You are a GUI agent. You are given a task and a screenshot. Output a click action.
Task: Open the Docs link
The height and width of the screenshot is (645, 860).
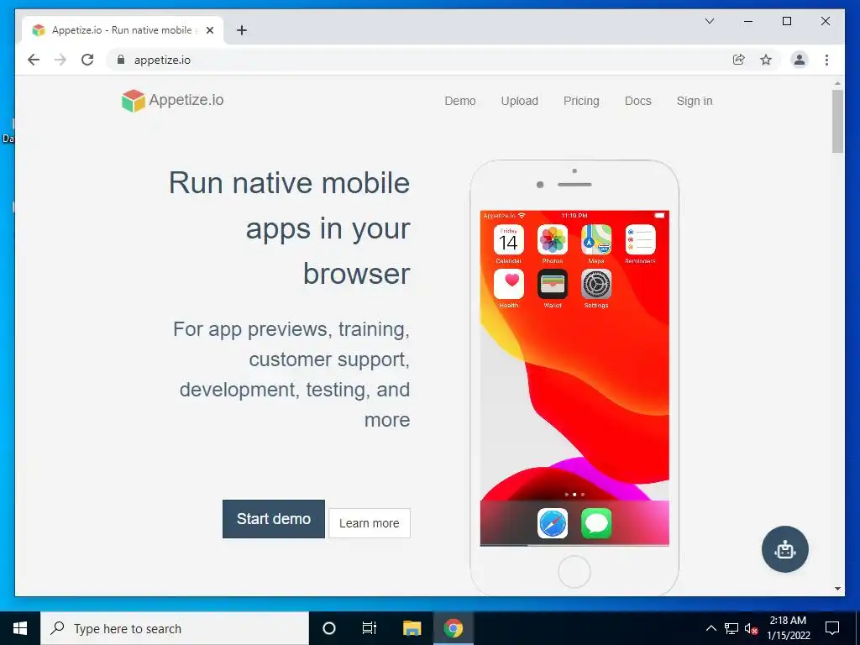point(638,101)
